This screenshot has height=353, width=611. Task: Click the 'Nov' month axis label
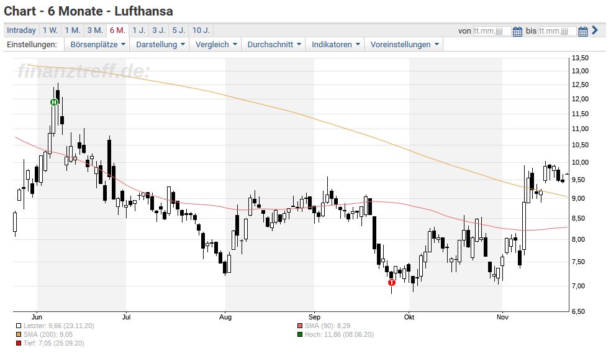pyautogui.click(x=502, y=317)
